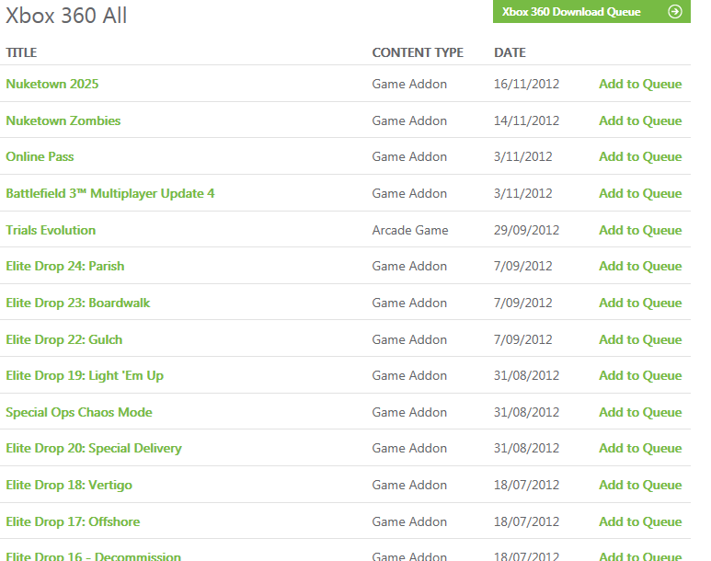Open Battlefield 3 Multiplayer Update 4 link
711x561 pixels.
click(x=110, y=193)
